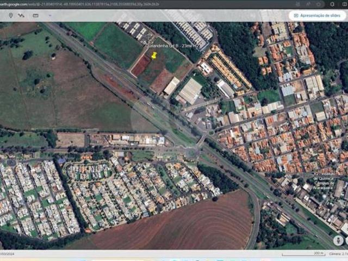Select the draw path or polygon tool

(21, 15)
